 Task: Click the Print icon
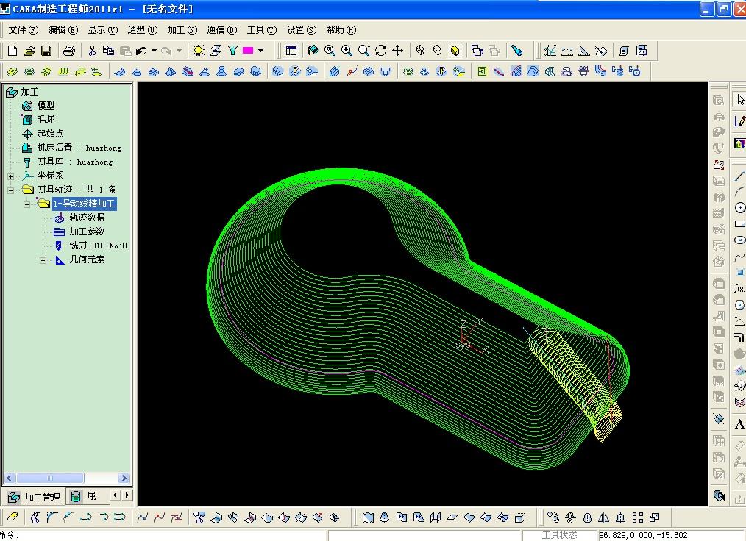pyautogui.click(x=68, y=51)
